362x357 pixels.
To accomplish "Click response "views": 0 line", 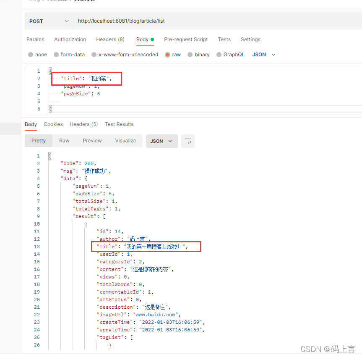I will coord(113,277).
